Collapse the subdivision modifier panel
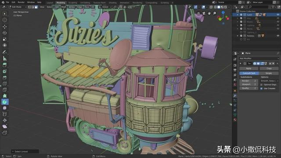Viewport: 281px width, 158px height. click(241, 63)
